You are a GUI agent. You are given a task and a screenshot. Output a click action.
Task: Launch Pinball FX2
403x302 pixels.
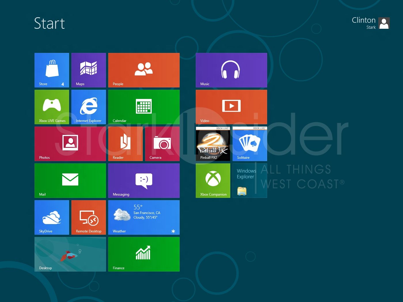point(213,144)
